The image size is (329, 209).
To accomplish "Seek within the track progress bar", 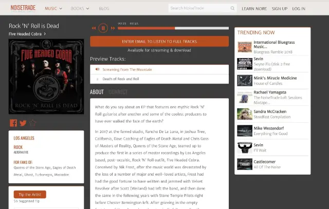I will click(173, 28).
